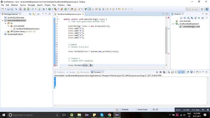This screenshot has height=118, width=210.
Task: Open the Run button dropdown arrow
Action: 52,9
